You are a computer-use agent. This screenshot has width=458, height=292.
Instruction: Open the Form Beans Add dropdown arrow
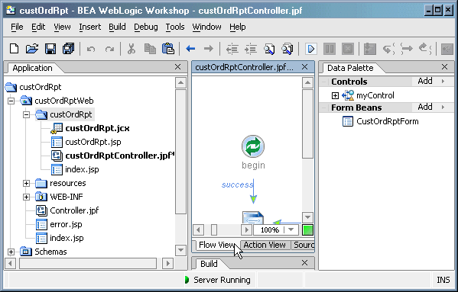pos(443,107)
